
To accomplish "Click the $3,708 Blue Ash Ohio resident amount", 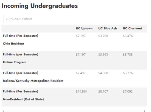I will coord(103,36).
